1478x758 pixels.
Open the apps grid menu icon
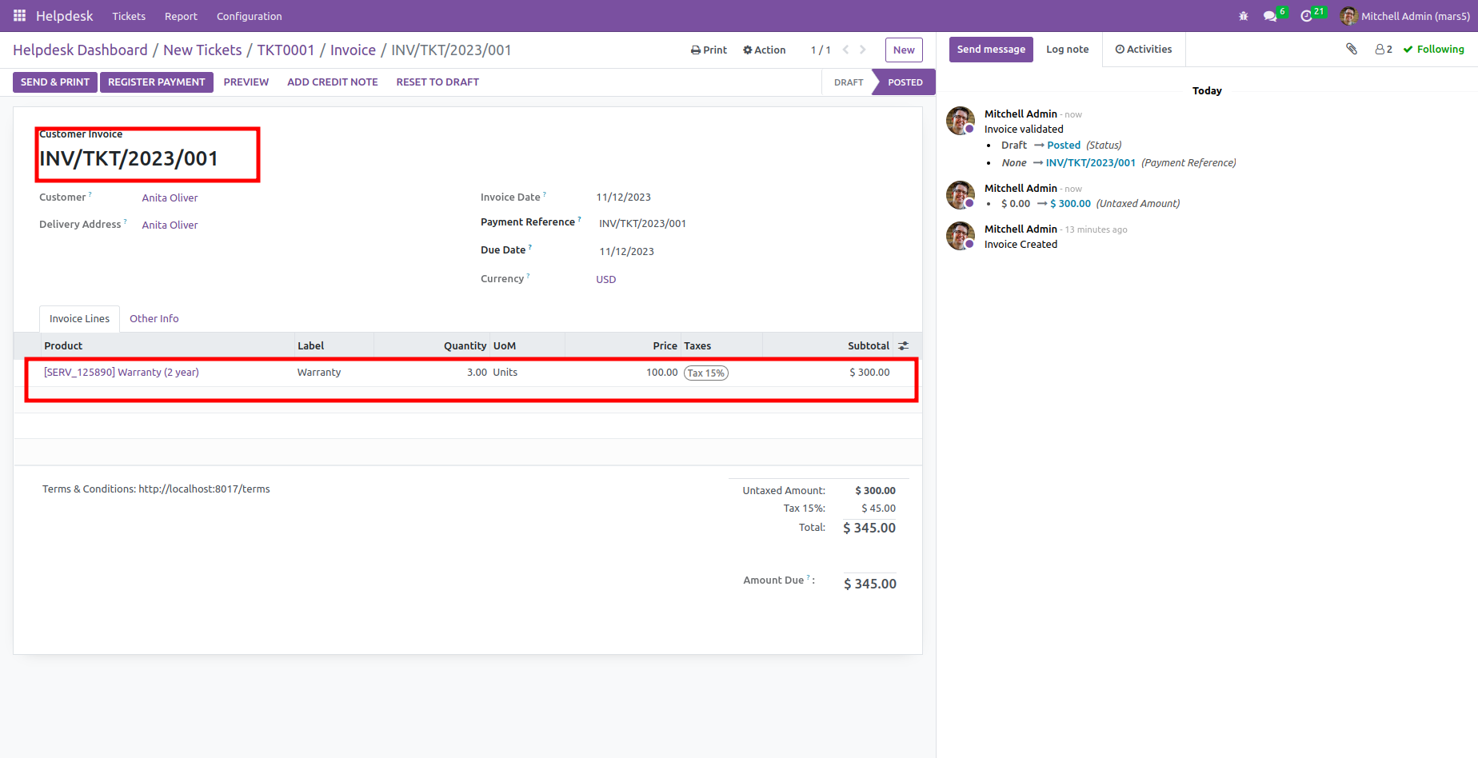click(19, 16)
